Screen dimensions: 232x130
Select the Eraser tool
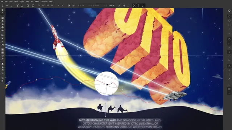pos(3,70)
